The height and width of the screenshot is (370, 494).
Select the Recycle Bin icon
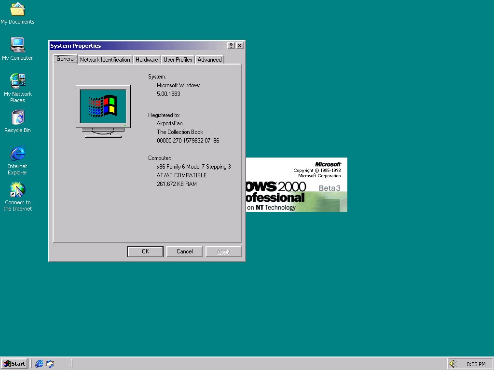point(18,121)
